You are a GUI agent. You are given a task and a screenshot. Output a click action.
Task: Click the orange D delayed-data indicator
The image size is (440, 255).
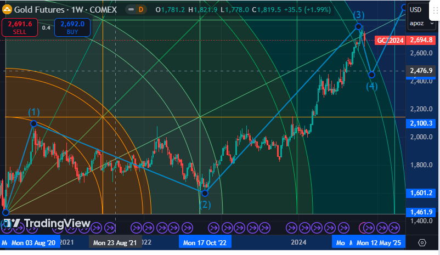pos(141,9)
